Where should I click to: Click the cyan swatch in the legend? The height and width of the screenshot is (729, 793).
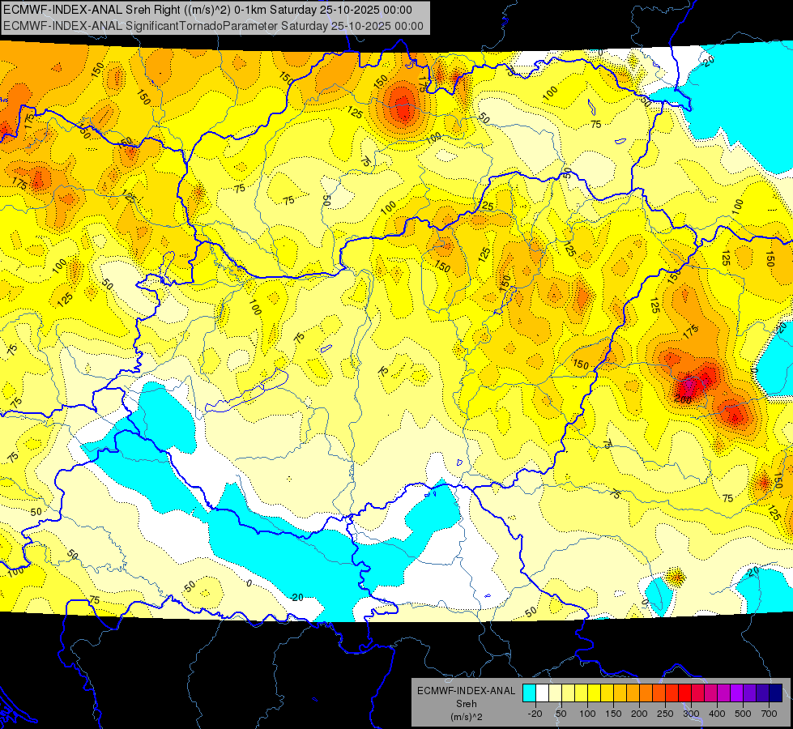(529, 693)
